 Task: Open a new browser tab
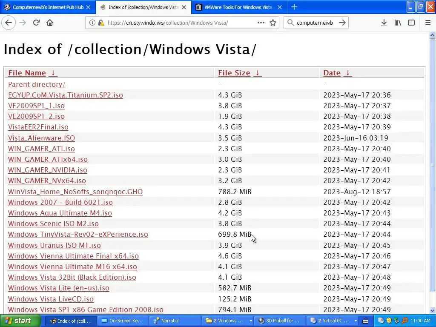tap(294, 7)
